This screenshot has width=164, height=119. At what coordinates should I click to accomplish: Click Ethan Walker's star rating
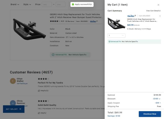(43, 79)
